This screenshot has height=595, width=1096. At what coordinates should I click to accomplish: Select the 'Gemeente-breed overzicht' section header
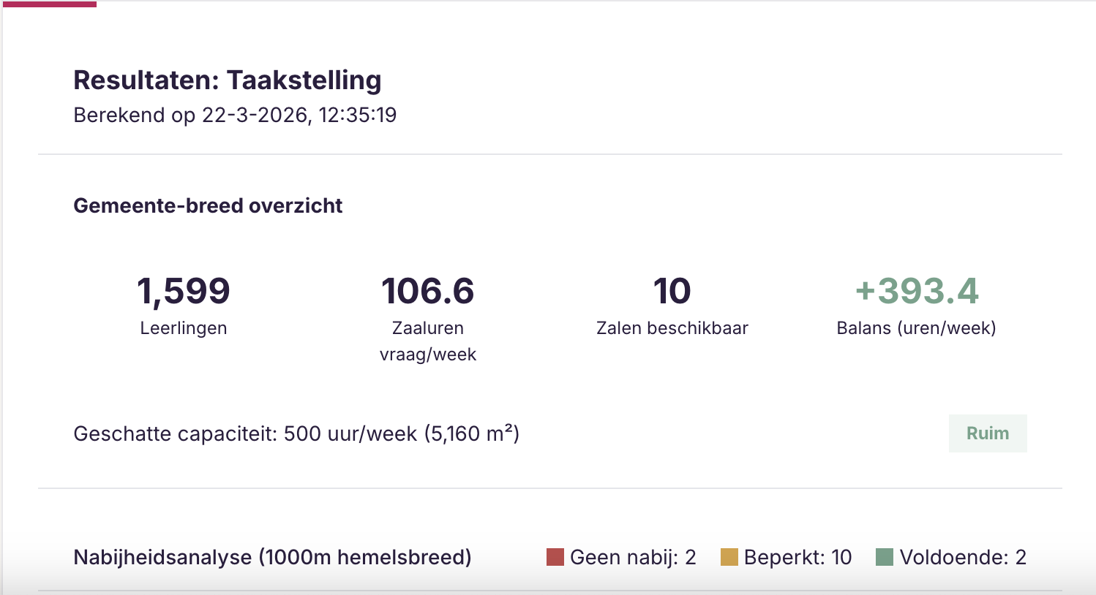(207, 205)
